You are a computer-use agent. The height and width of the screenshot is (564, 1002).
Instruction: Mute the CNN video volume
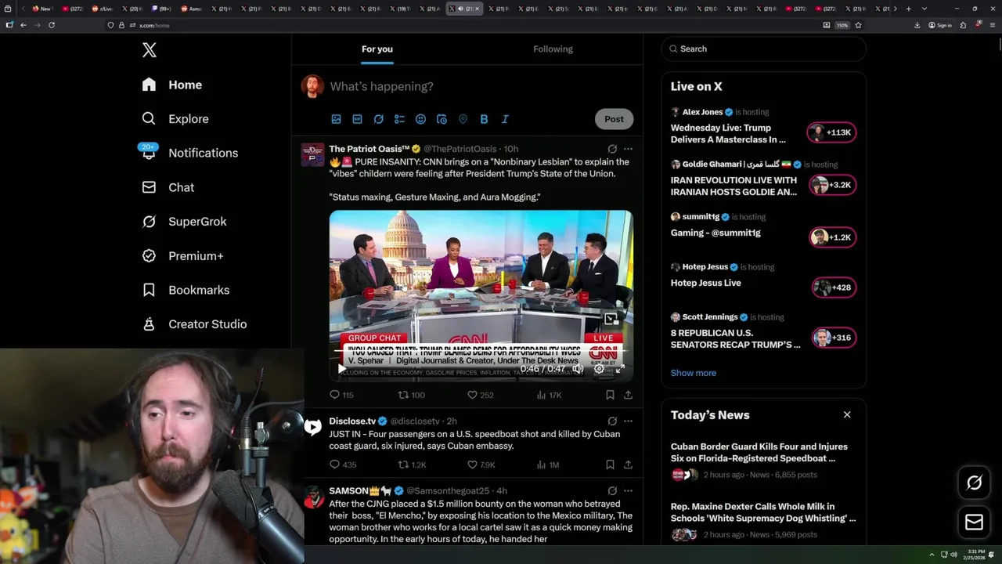578,369
